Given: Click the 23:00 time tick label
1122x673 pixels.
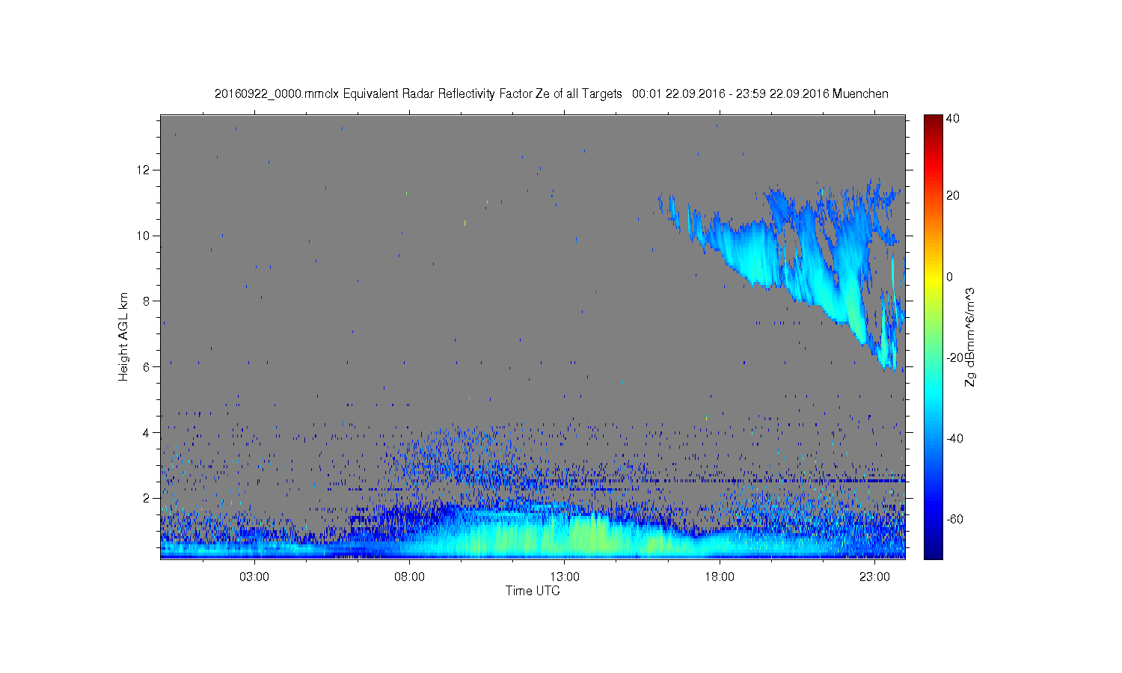Looking at the screenshot, I should tap(874, 577).
